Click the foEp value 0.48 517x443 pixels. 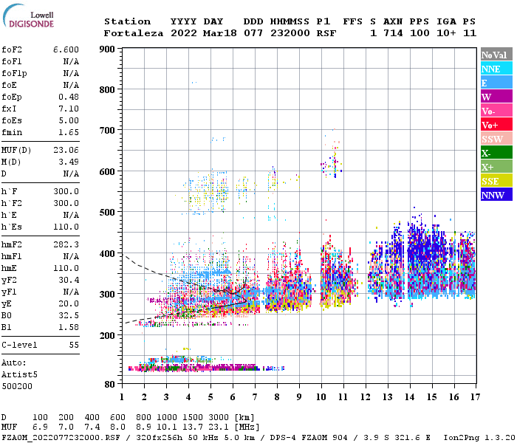(69, 97)
